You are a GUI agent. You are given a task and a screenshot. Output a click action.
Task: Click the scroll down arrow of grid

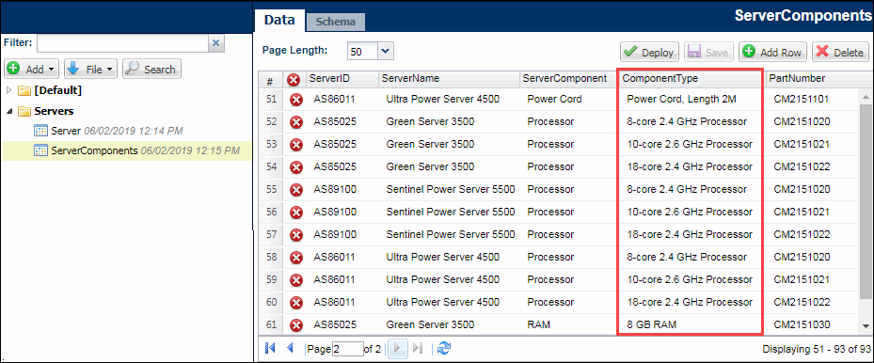pyautogui.click(x=866, y=325)
